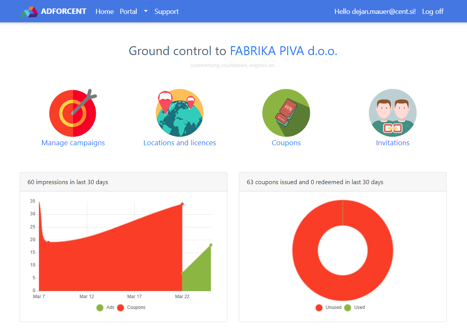467x334 pixels.
Task: Click the Log off link
Action: pos(433,12)
